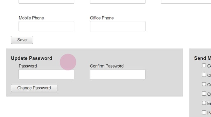Enable the checkbox labeled En
This screenshot has height=117, width=211.
tap(204, 103)
